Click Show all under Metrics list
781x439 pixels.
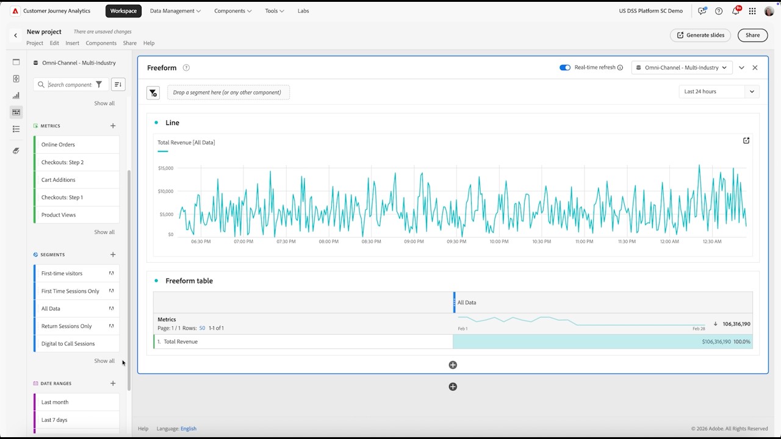point(104,232)
